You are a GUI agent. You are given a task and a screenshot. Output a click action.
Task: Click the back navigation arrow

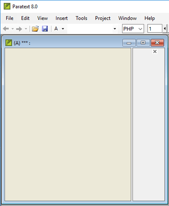pyautogui.click(x=6, y=29)
